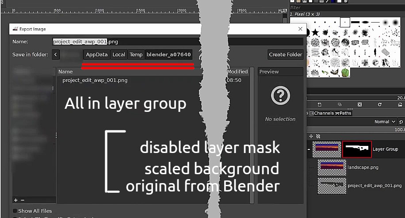Click the Create Folder button
Viewport: 405px width, 218px height.
pos(286,54)
